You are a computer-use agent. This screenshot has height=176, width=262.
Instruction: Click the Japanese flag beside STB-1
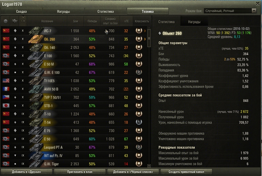(6, 106)
